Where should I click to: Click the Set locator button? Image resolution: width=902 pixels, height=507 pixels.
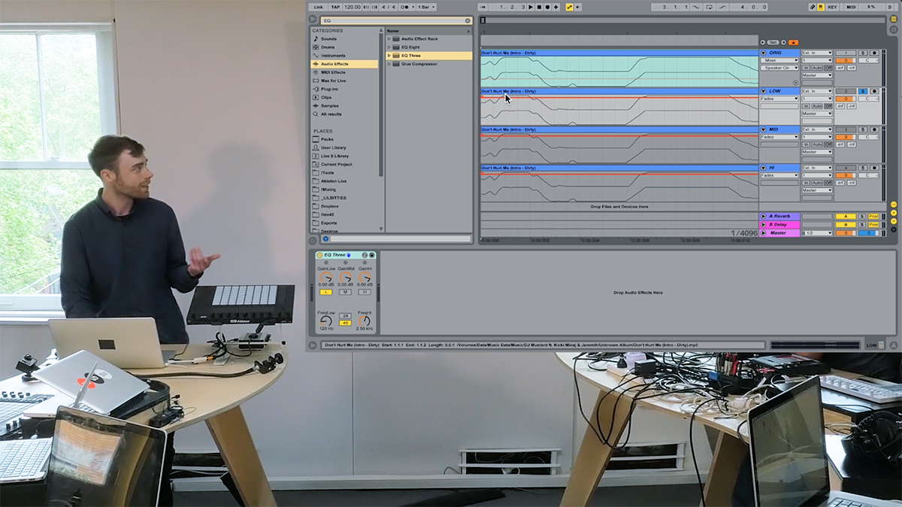coord(773,43)
